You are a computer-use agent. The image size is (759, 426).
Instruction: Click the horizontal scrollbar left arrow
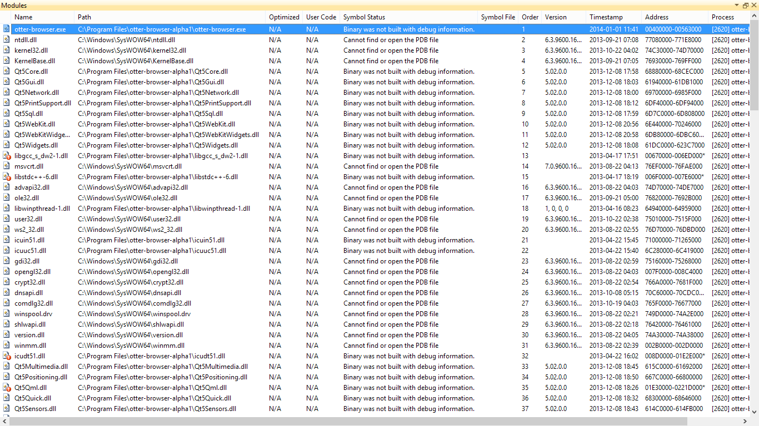point(4,422)
